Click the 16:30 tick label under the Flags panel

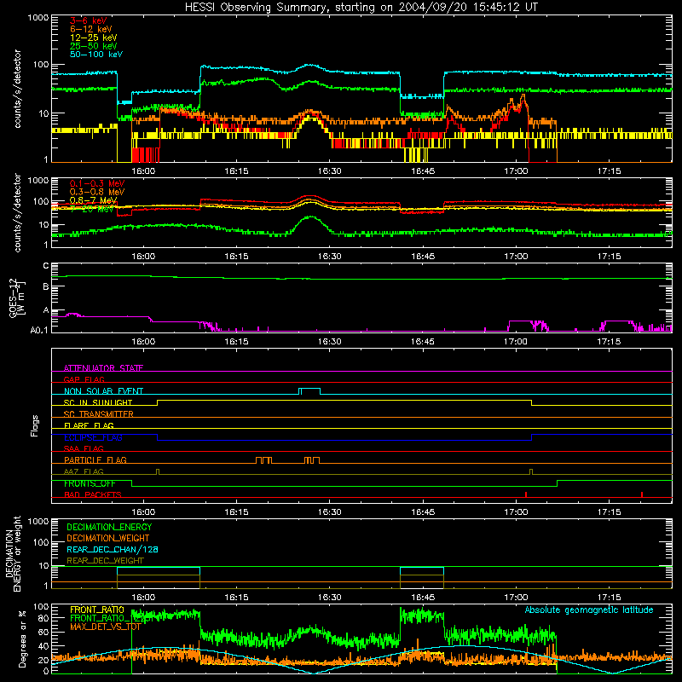(x=329, y=512)
